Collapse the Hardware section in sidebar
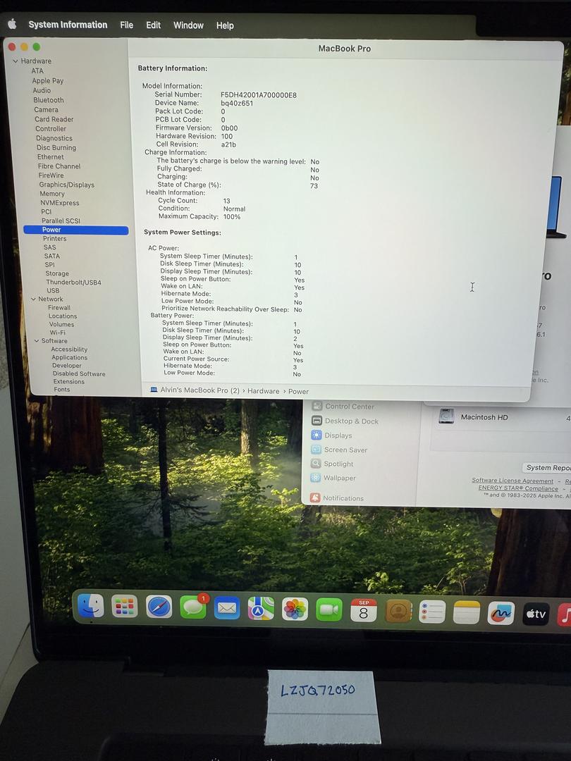Screen dimensions: 571x761 click(16, 61)
